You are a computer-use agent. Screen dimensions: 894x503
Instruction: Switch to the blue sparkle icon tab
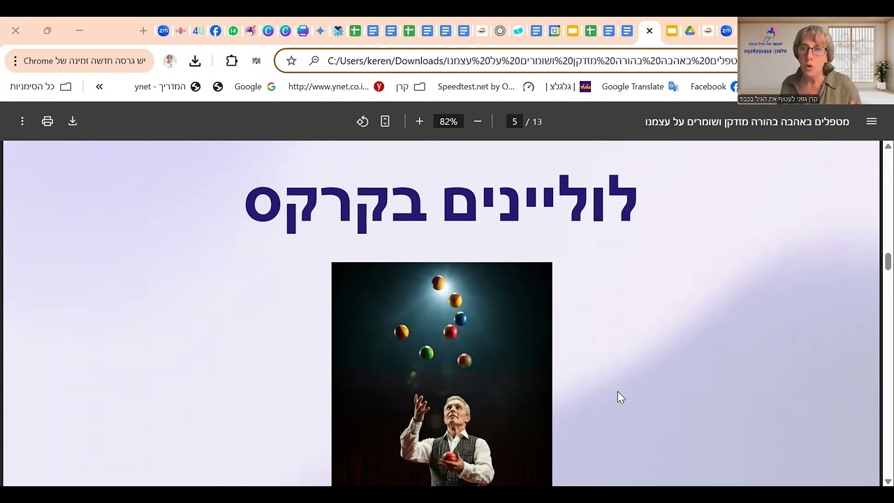tap(321, 31)
